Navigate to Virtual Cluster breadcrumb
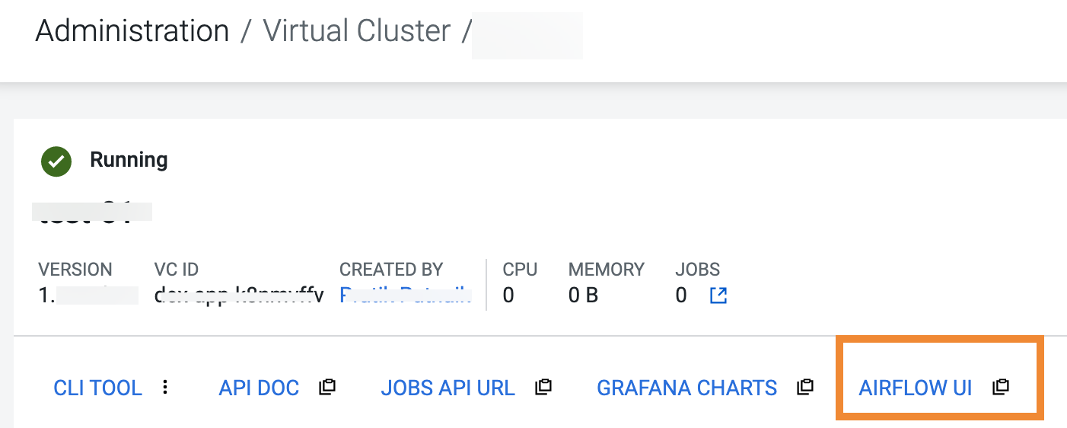1067x428 pixels. pyautogui.click(x=356, y=31)
